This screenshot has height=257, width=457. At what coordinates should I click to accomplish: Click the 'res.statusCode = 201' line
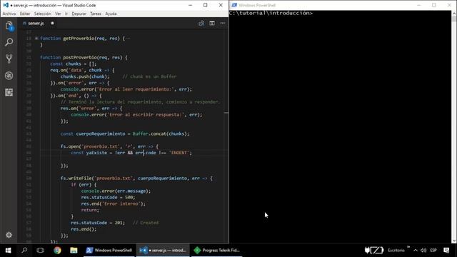[98, 223]
